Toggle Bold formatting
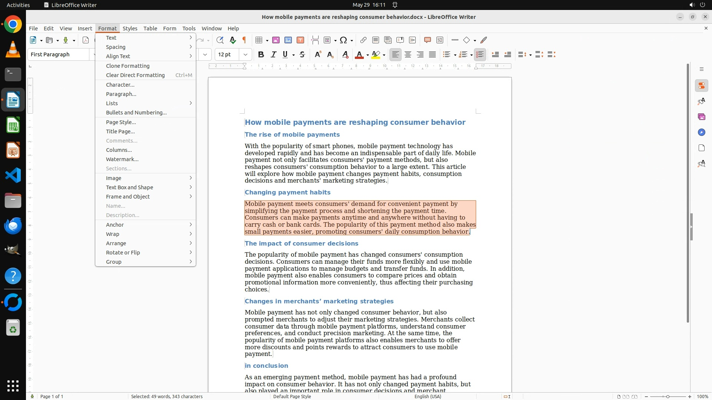 [x=261, y=54]
